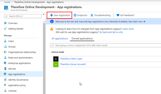Open the Therefore Client Login application

point(71,59)
